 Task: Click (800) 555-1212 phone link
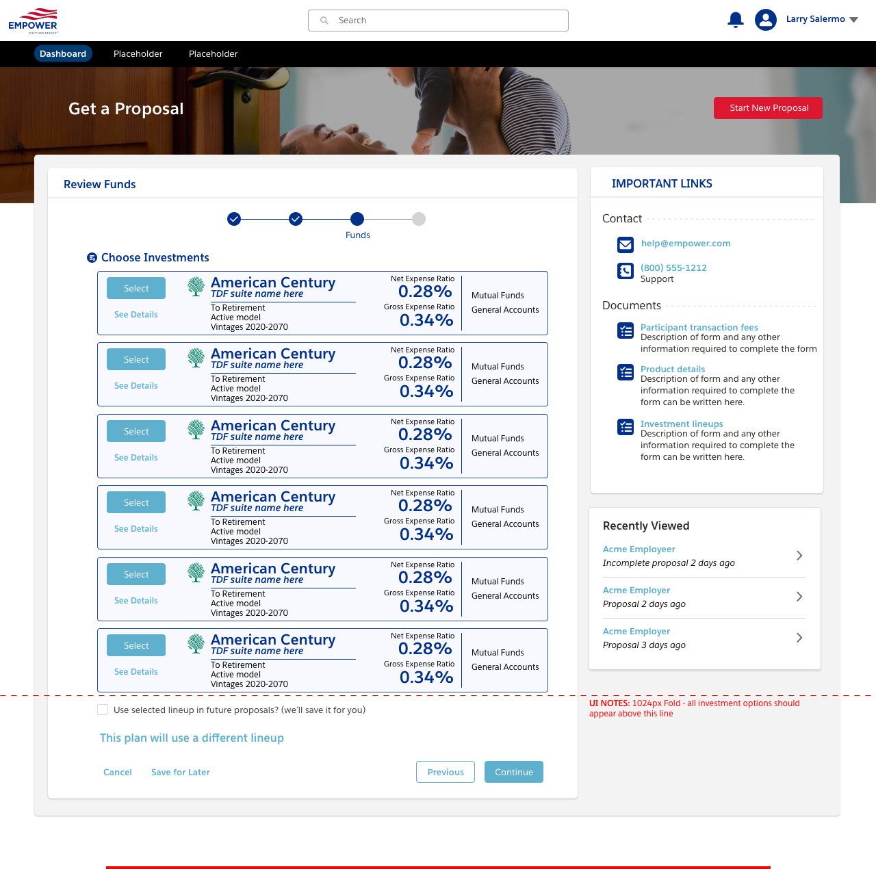(x=673, y=268)
